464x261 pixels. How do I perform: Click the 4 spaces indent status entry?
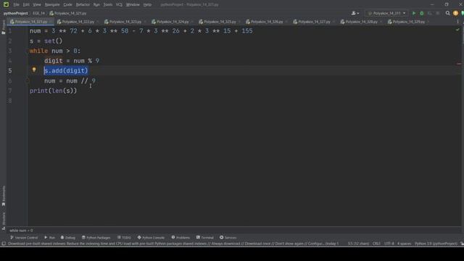(404, 244)
